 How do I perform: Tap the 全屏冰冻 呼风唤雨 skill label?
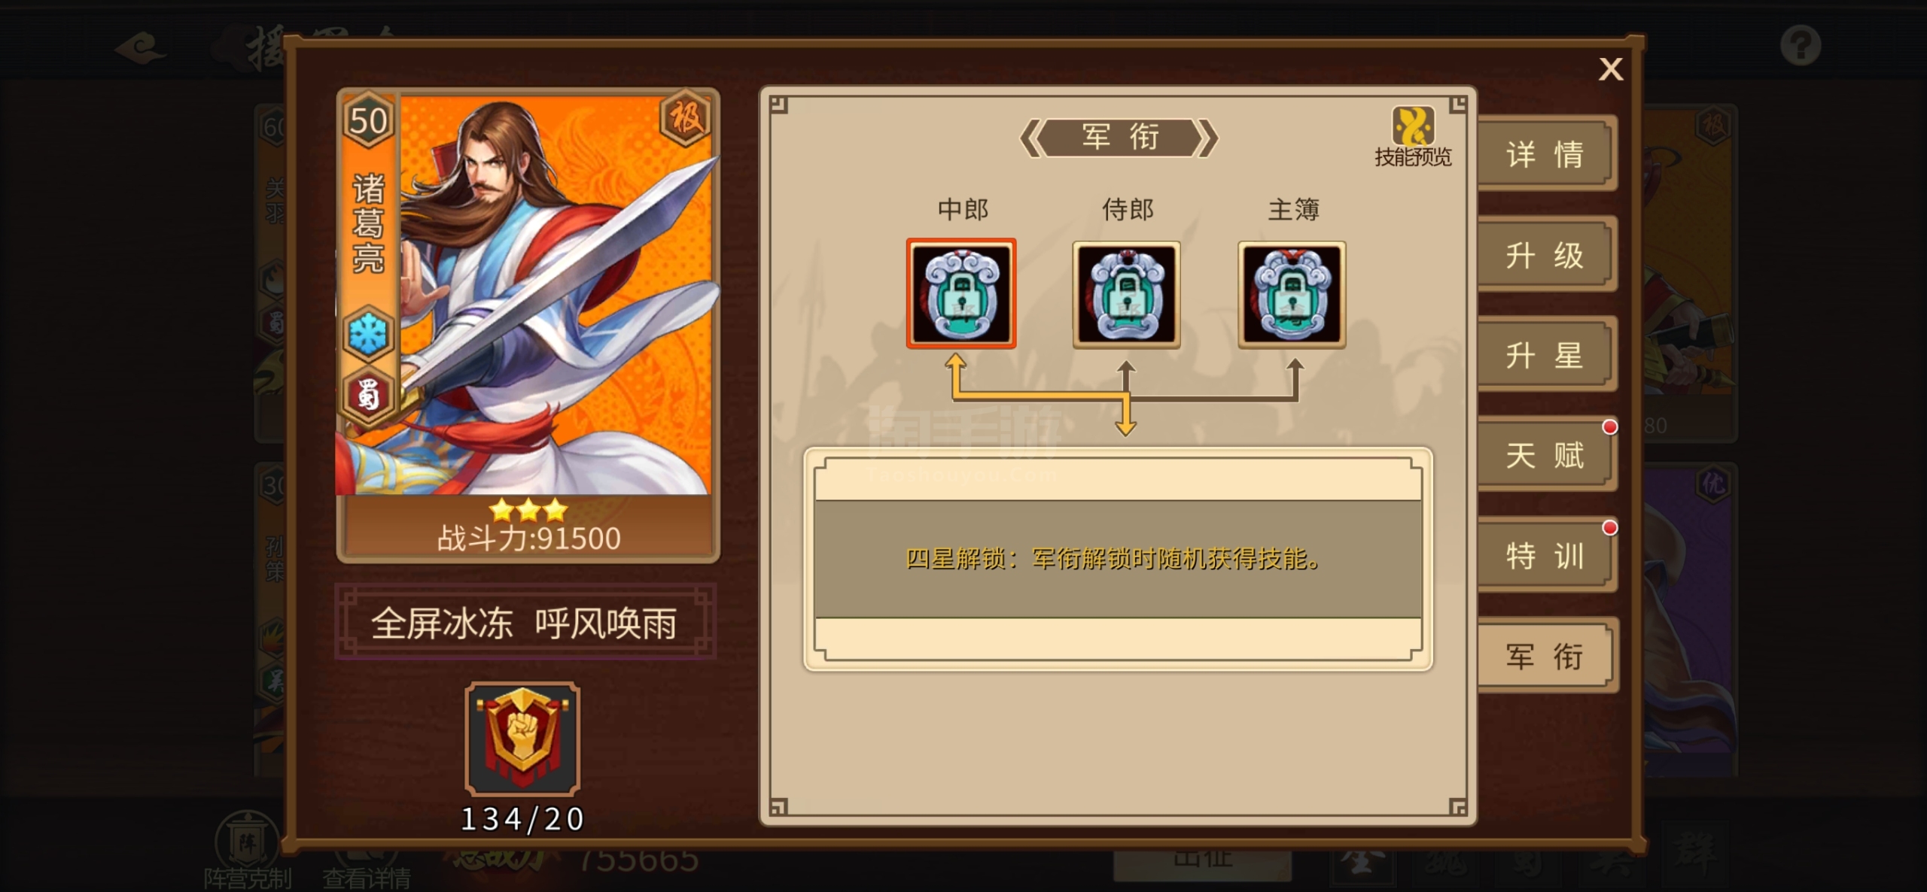click(525, 623)
